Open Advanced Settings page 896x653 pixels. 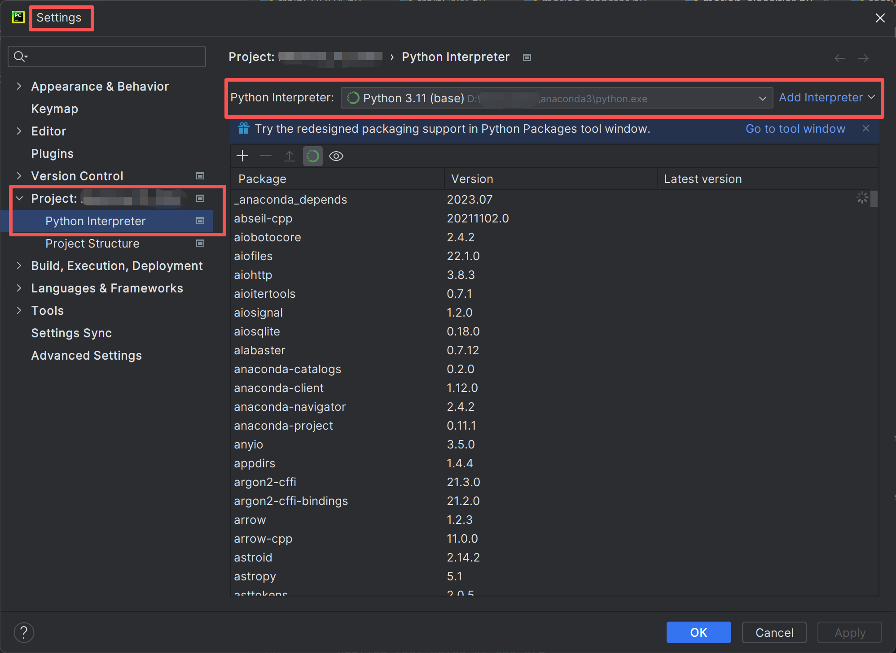pos(87,356)
